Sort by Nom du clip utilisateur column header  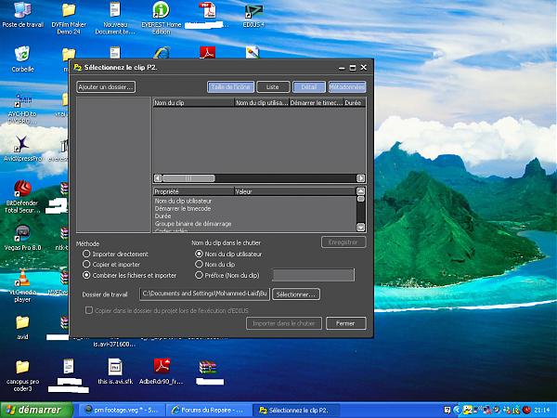262,103
